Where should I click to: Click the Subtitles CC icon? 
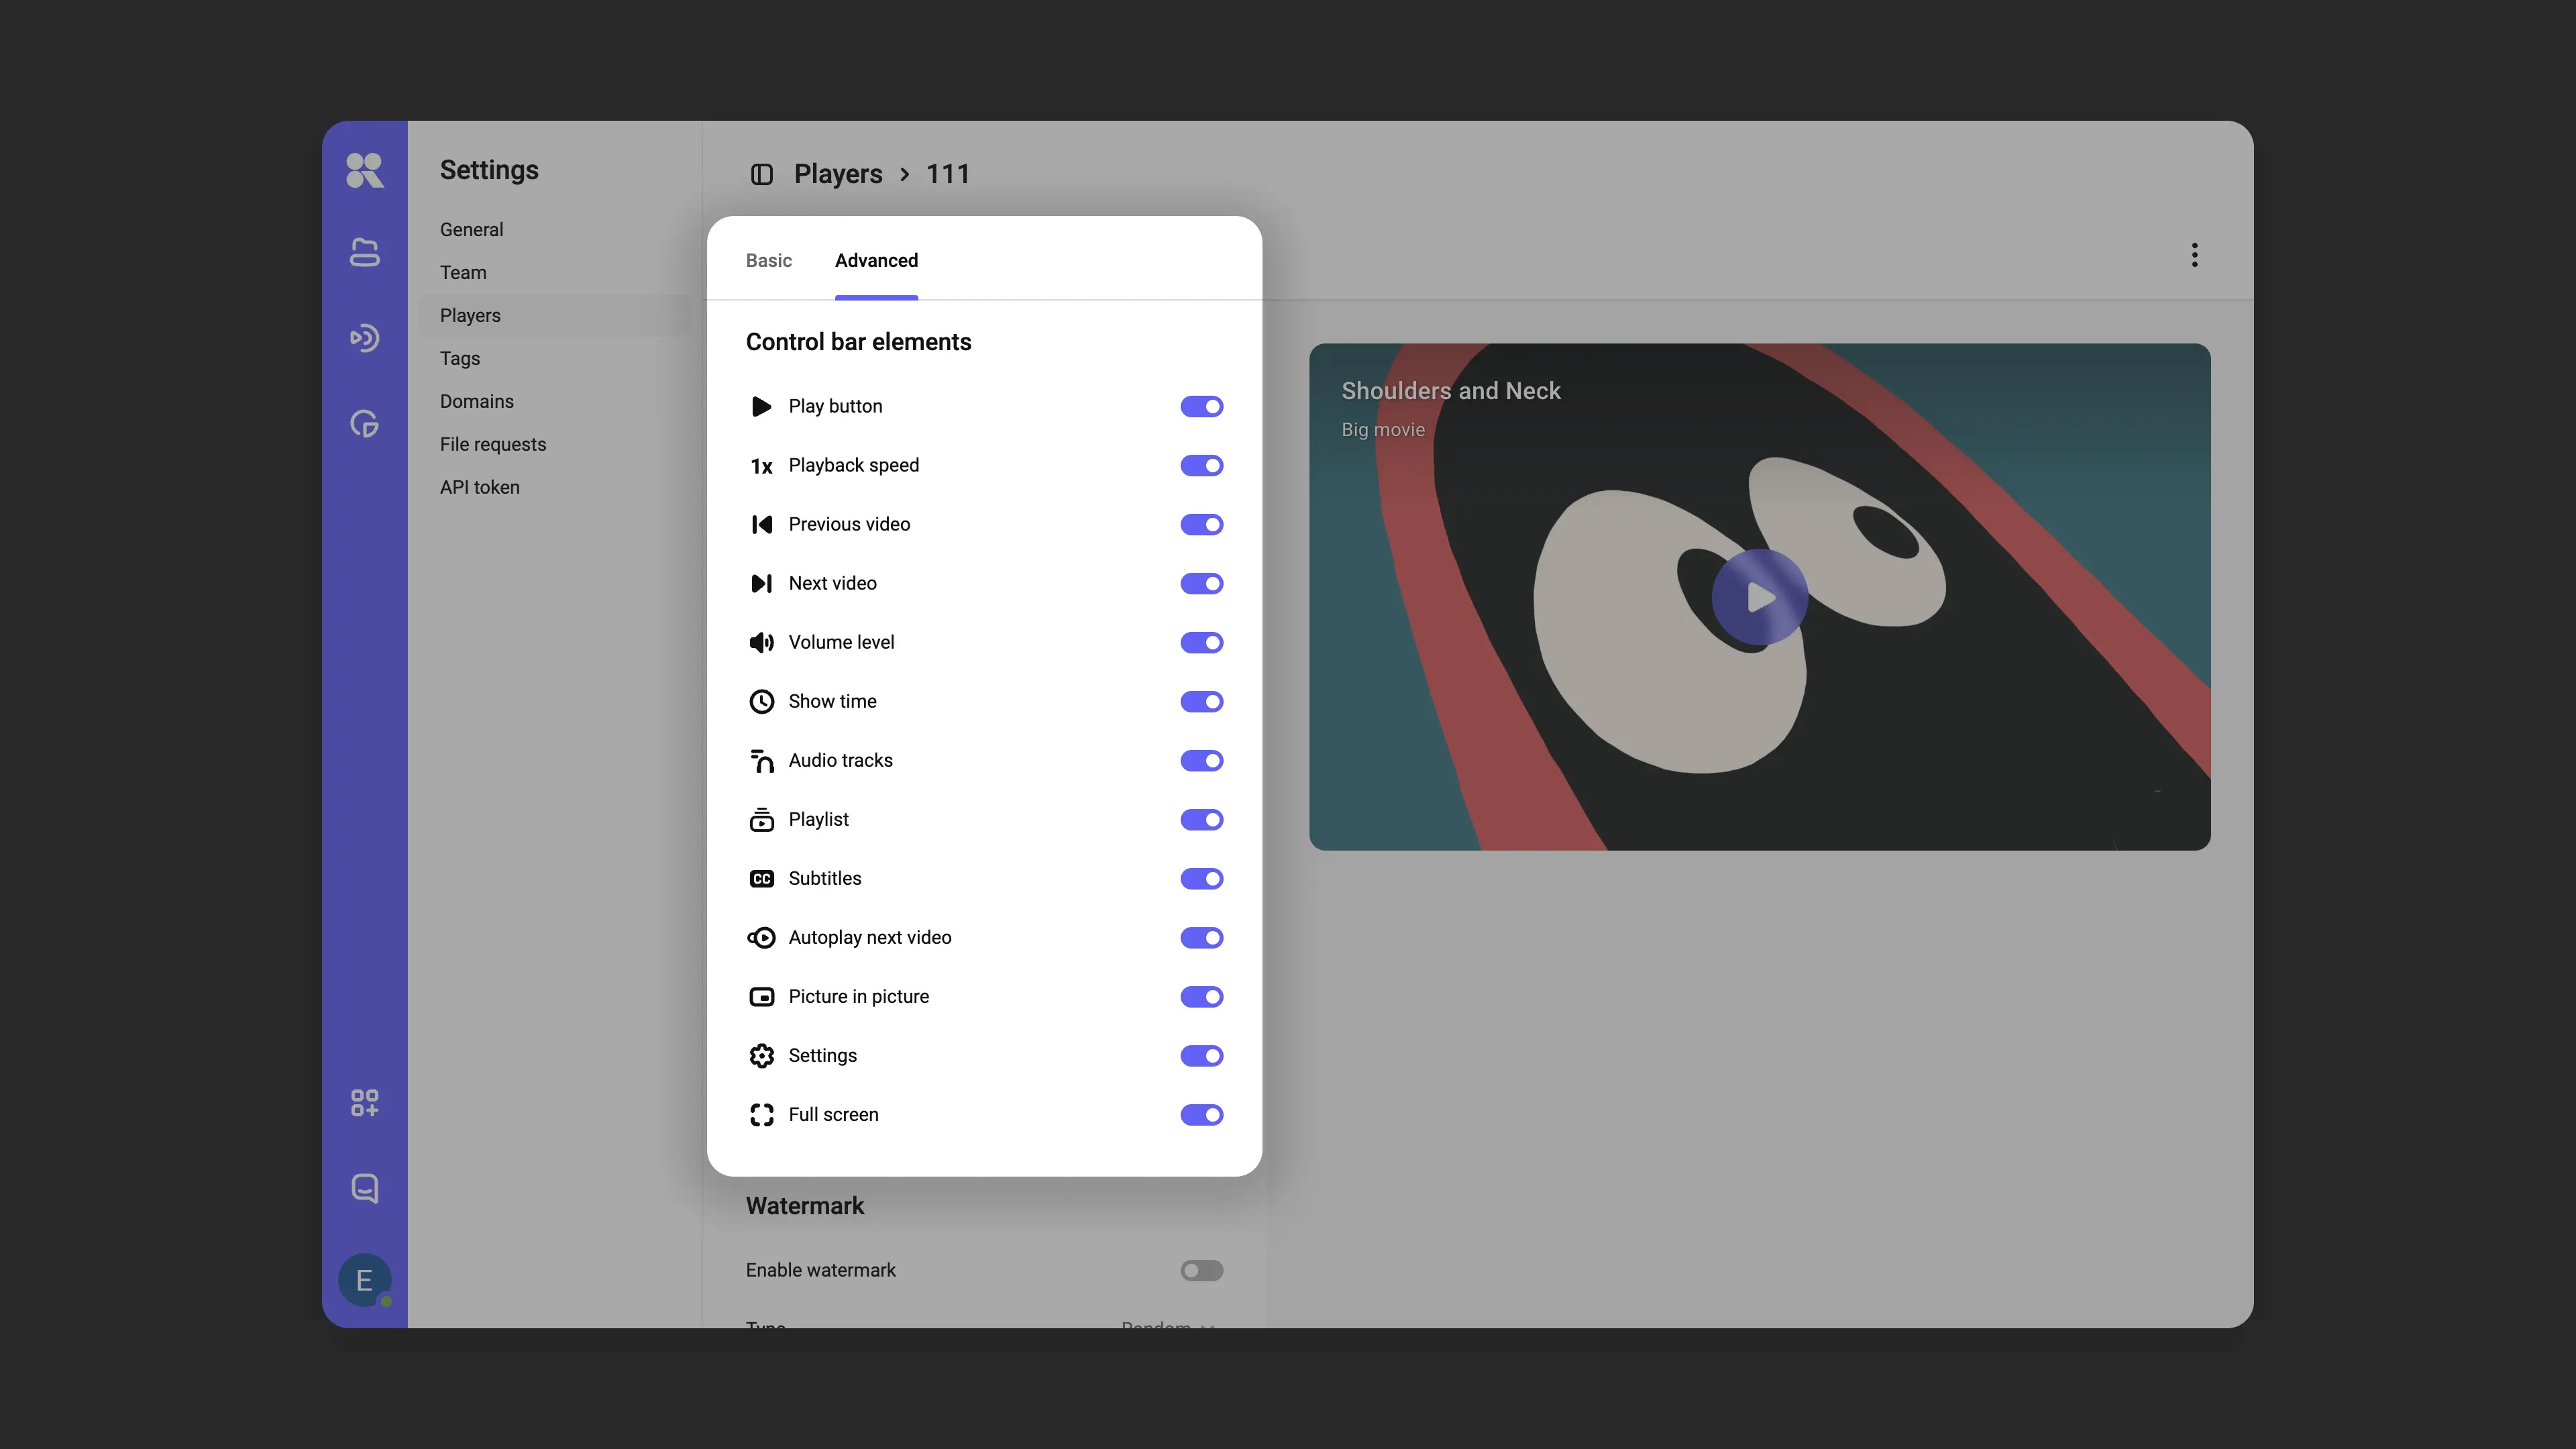tap(761, 879)
